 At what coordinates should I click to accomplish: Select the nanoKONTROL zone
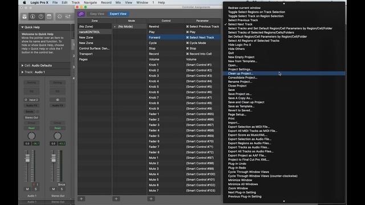pos(95,32)
